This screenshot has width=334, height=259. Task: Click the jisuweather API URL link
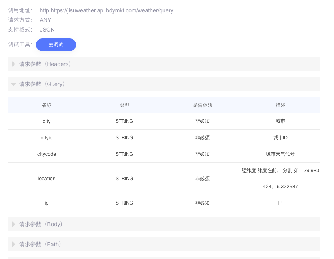coord(106,10)
